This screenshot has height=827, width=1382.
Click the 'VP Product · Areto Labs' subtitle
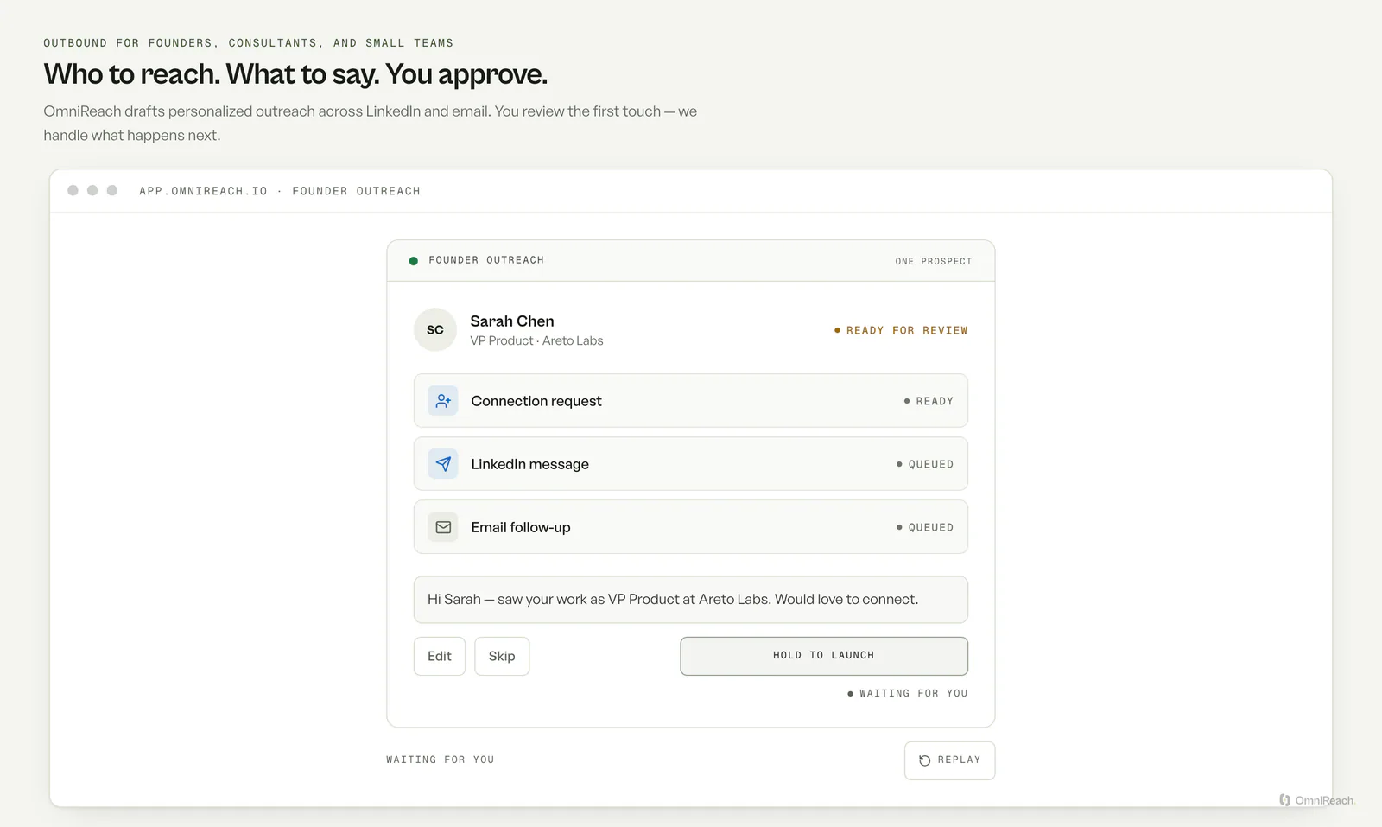(536, 341)
